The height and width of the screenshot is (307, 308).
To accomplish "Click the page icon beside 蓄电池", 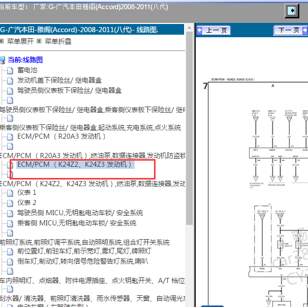I will pyautogui.click(x=10, y=70).
